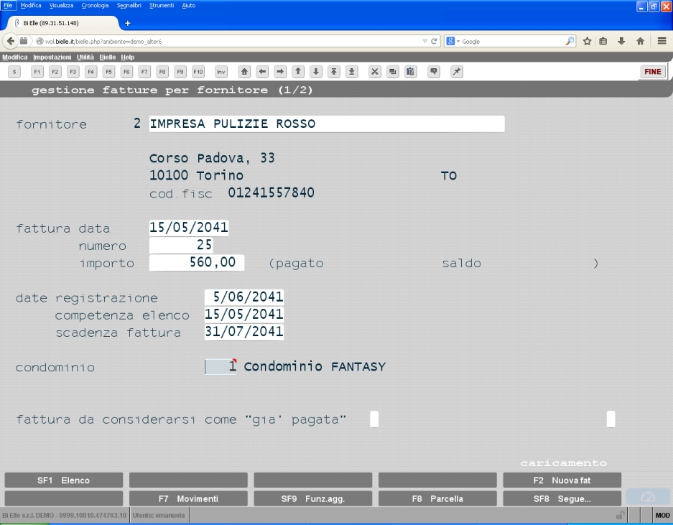Click the left arrow toolbar icon
Viewport: 673px width, 525px height.
coord(262,72)
